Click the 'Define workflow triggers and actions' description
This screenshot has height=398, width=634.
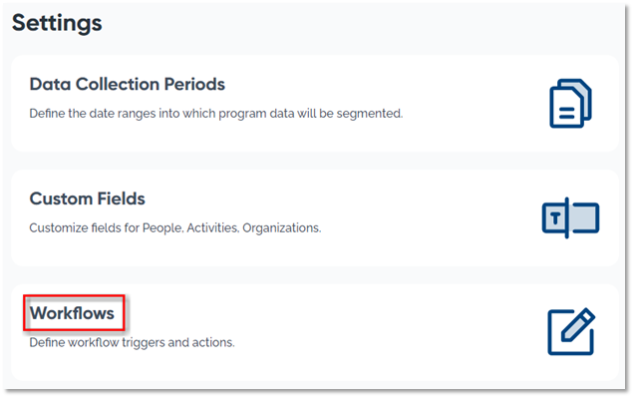(132, 342)
